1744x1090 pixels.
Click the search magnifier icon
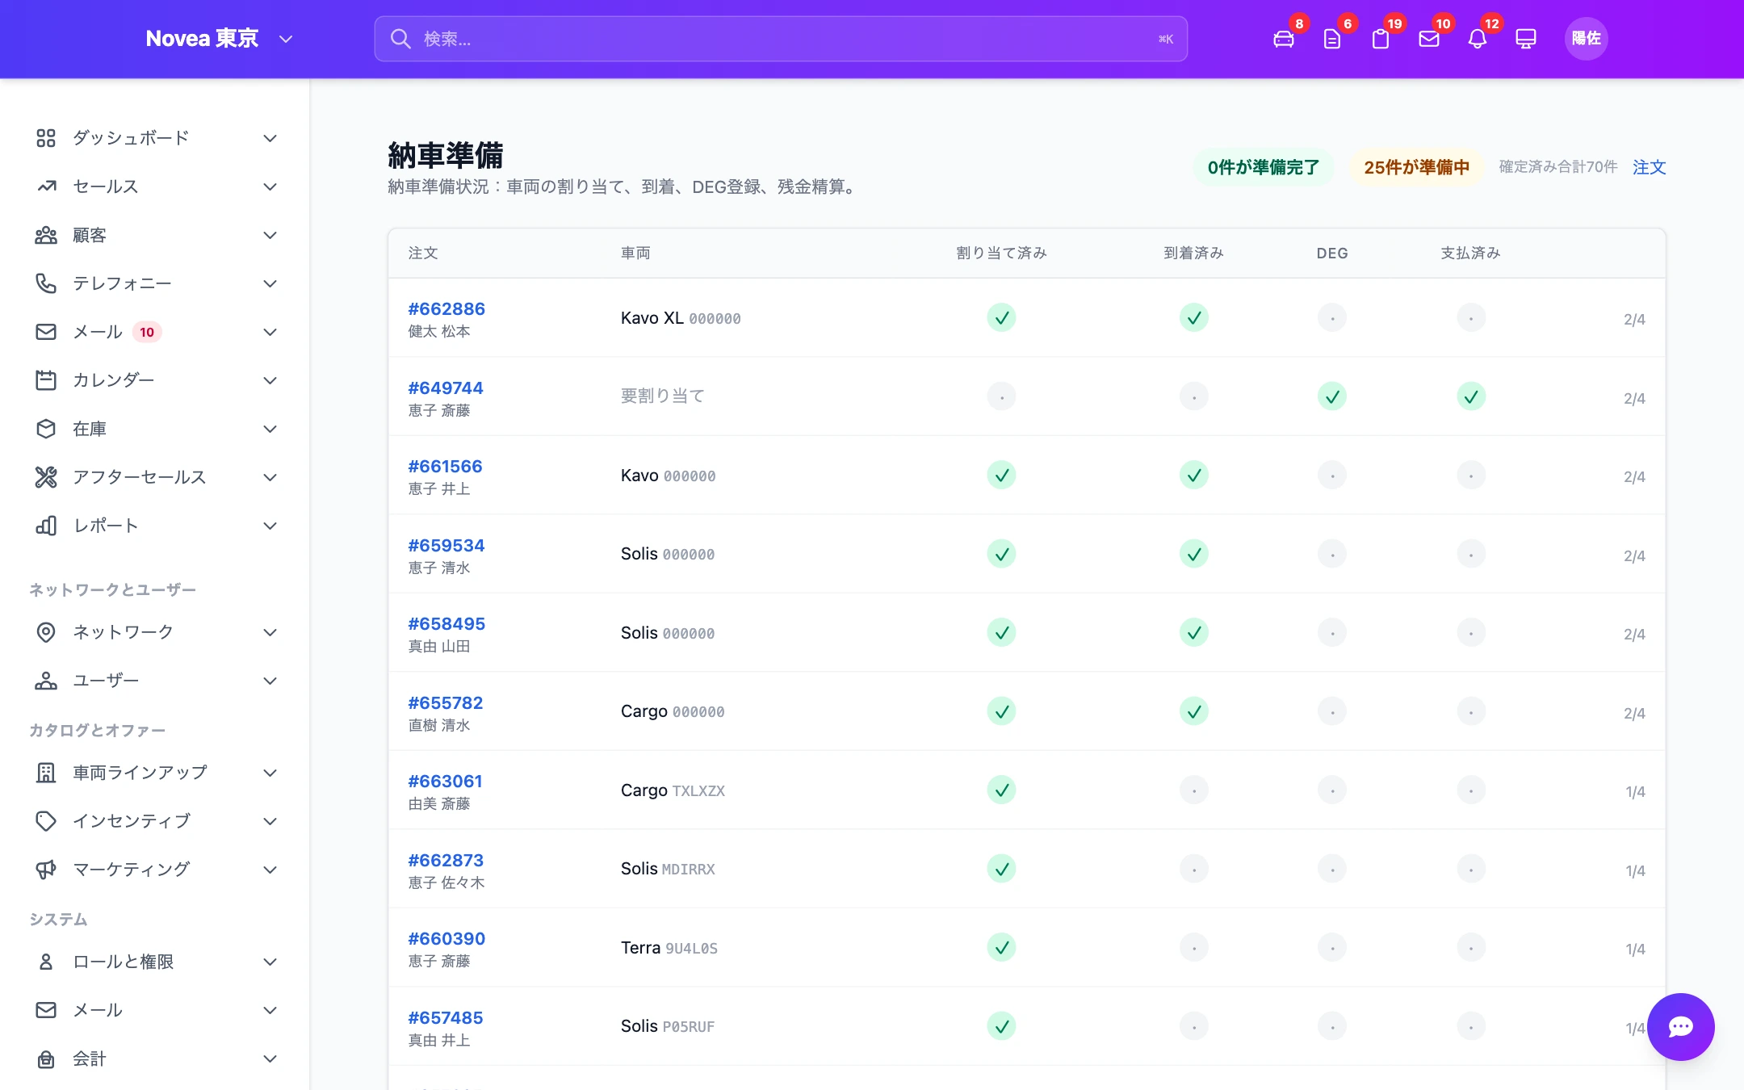coord(400,39)
